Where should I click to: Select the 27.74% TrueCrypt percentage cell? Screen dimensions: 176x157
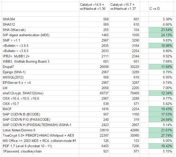pyautogui.click(x=161, y=135)
